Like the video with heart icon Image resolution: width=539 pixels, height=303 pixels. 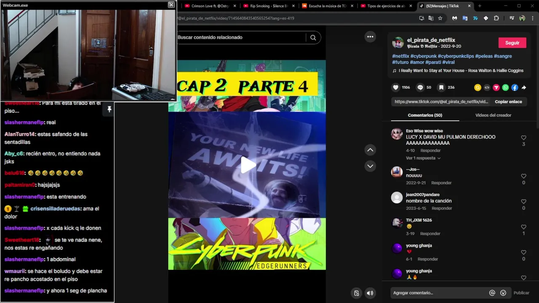[395, 88]
